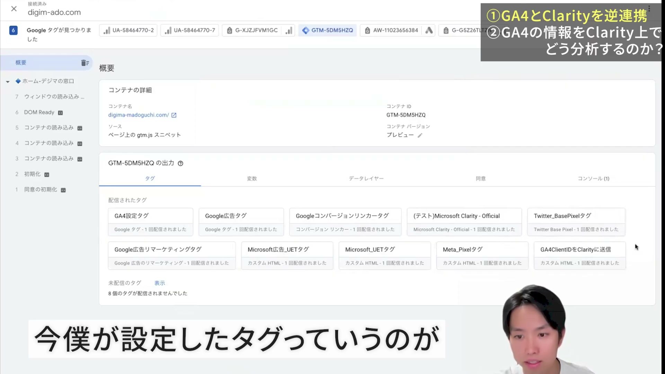Close the Tag Assistant debug panel
Viewport: 665px width, 374px height.
(x=14, y=9)
